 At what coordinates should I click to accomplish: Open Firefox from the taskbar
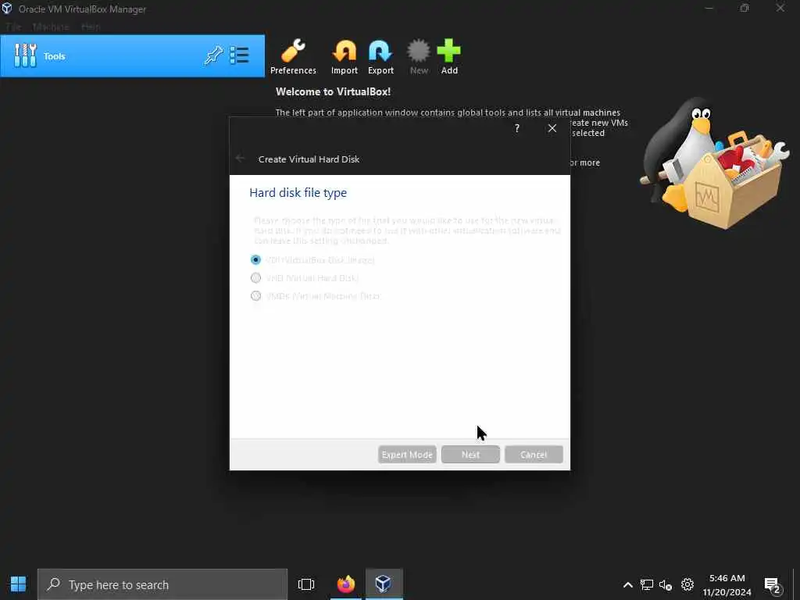pos(346,584)
